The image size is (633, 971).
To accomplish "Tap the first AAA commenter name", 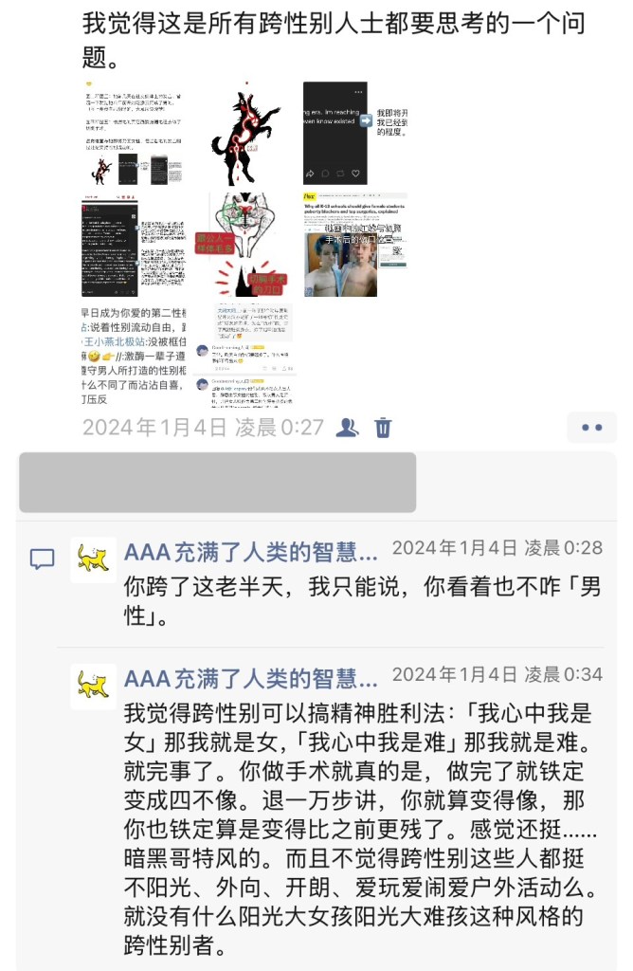I will (251, 553).
